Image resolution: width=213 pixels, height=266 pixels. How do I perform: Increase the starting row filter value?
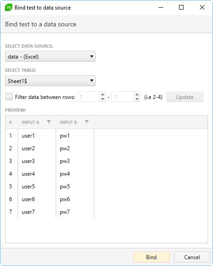click(x=102, y=94)
